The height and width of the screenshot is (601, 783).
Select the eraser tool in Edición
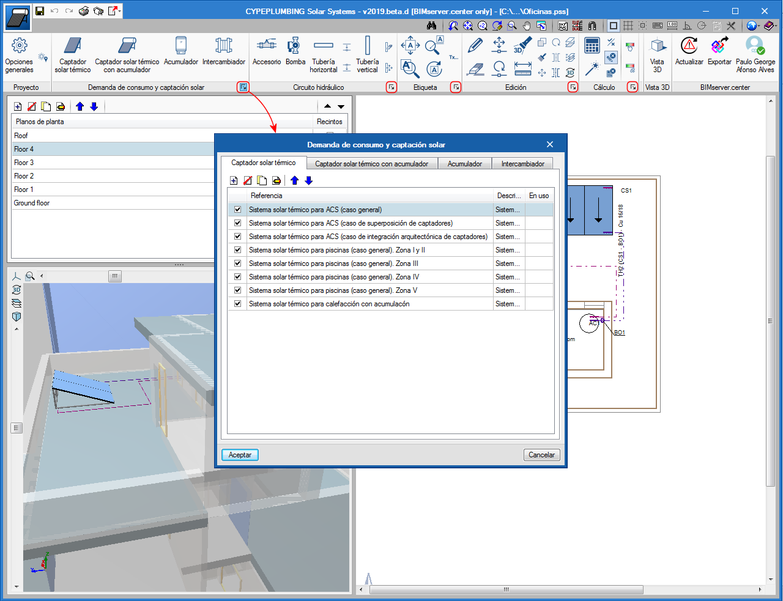[x=475, y=69]
